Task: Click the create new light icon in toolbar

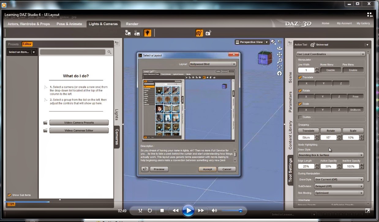Action: 137,33
